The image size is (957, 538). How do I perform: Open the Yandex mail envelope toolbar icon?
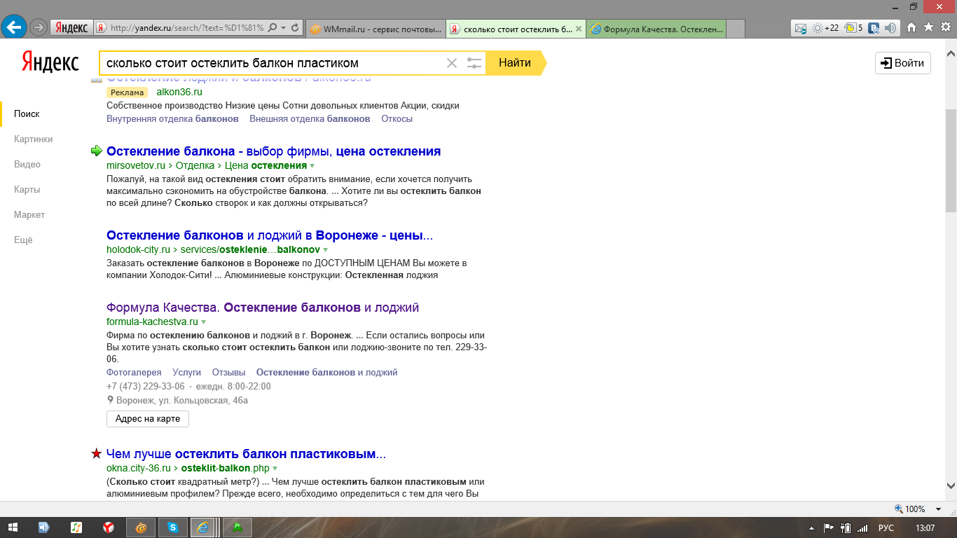(x=801, y=29)
